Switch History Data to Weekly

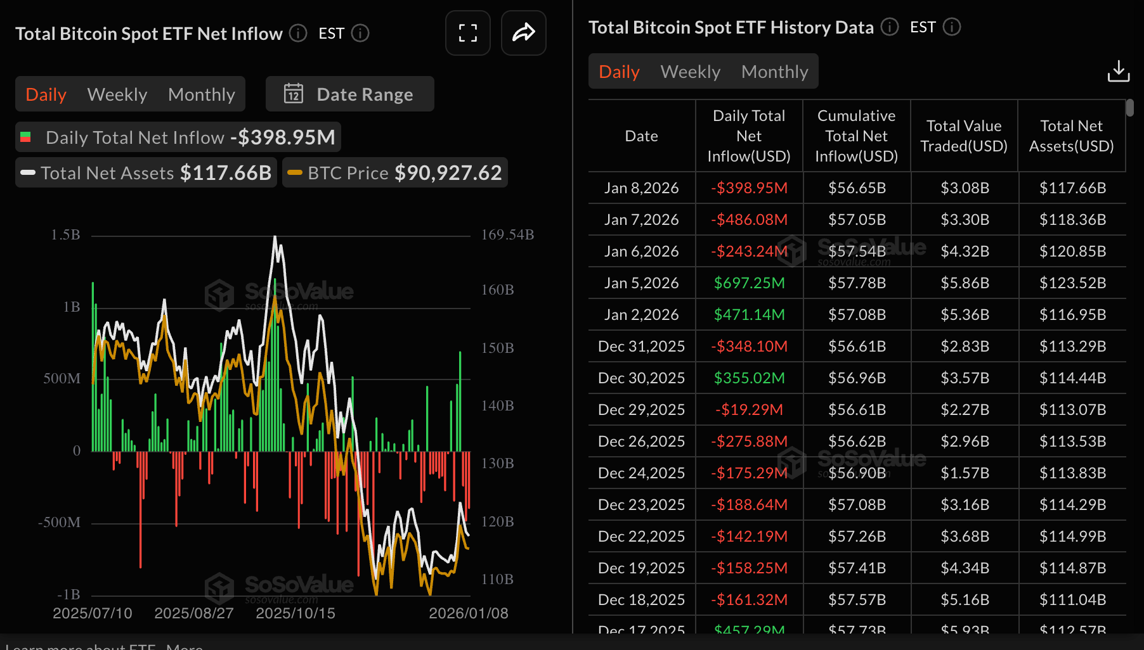690,71
